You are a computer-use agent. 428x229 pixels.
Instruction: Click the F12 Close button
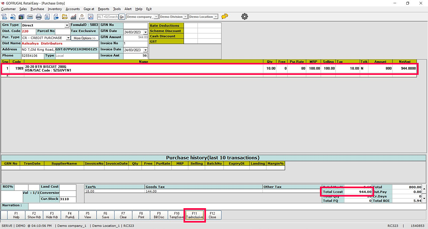click(x=212, y=215)
